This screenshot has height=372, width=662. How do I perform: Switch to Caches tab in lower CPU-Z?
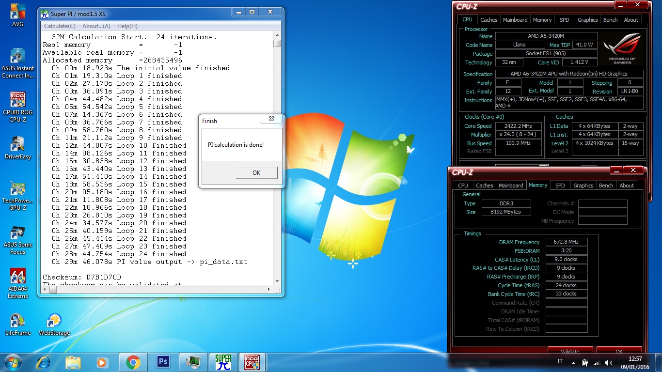(x=484, y=186)
